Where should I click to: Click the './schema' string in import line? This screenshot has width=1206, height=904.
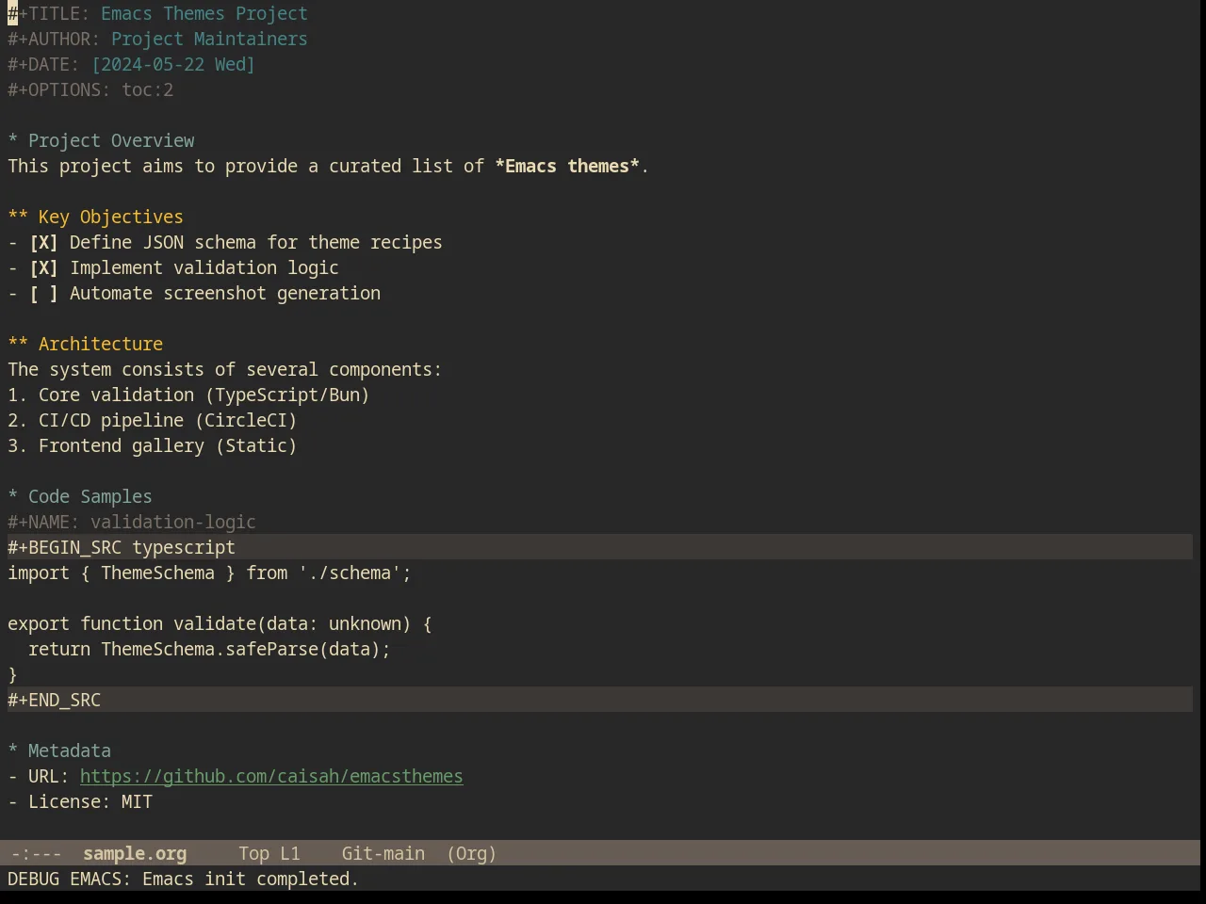point(350,573)
